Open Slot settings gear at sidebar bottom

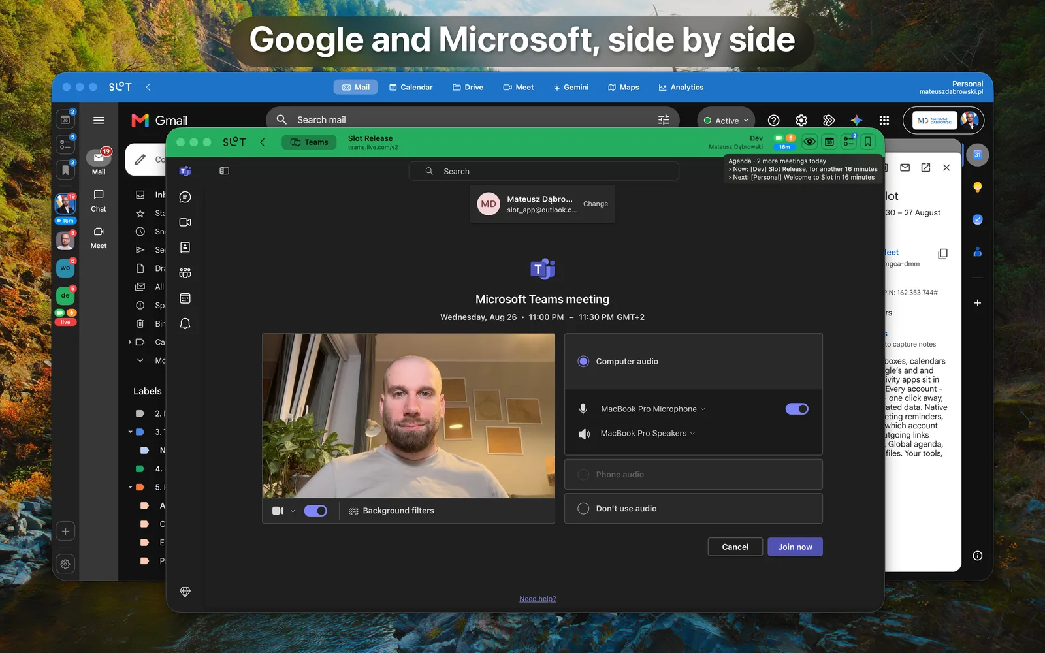click(65, 564)
